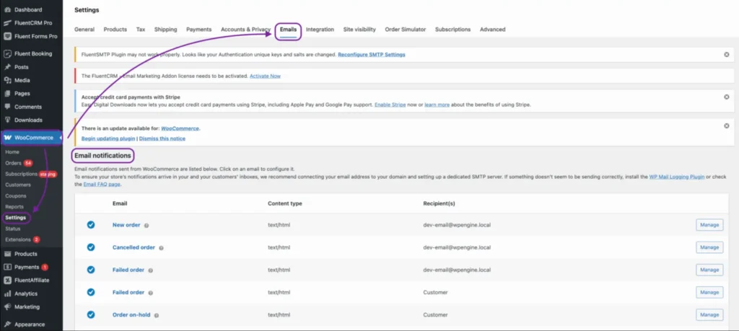Click Manage for Cancelled order email
Screen dimensions: 739x331
(709, 247)
